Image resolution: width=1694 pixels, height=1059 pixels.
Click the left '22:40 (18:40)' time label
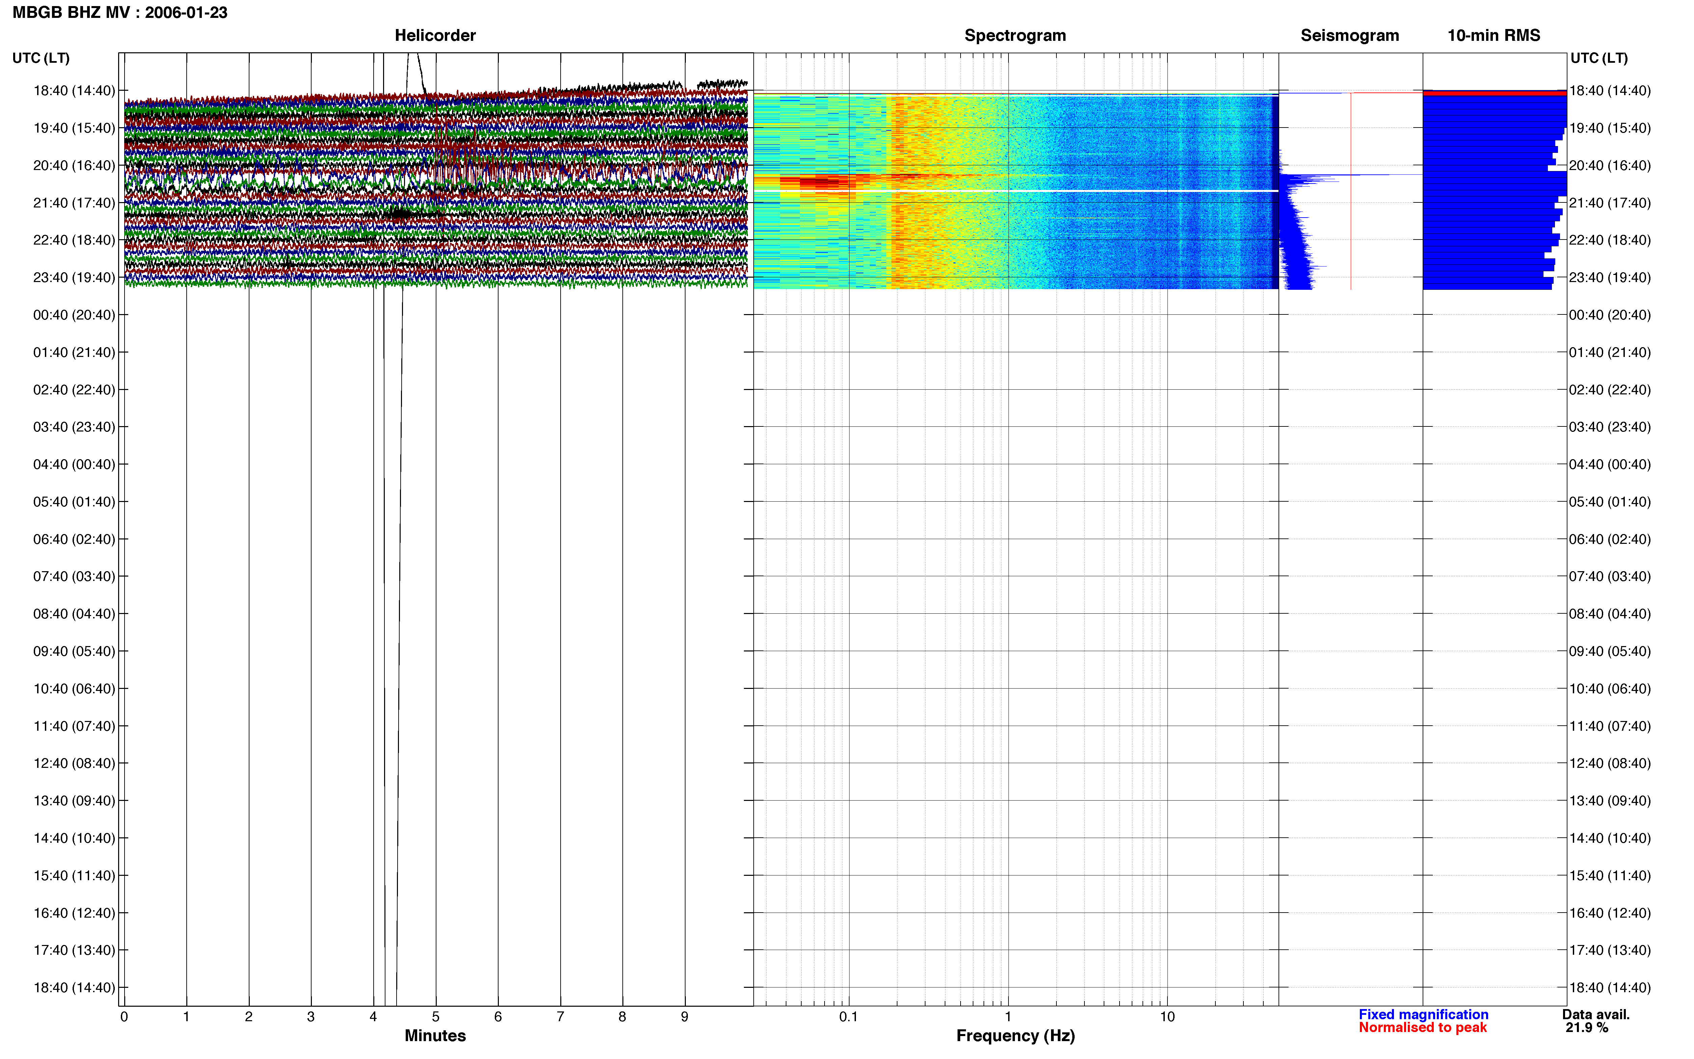pos(74,240)
